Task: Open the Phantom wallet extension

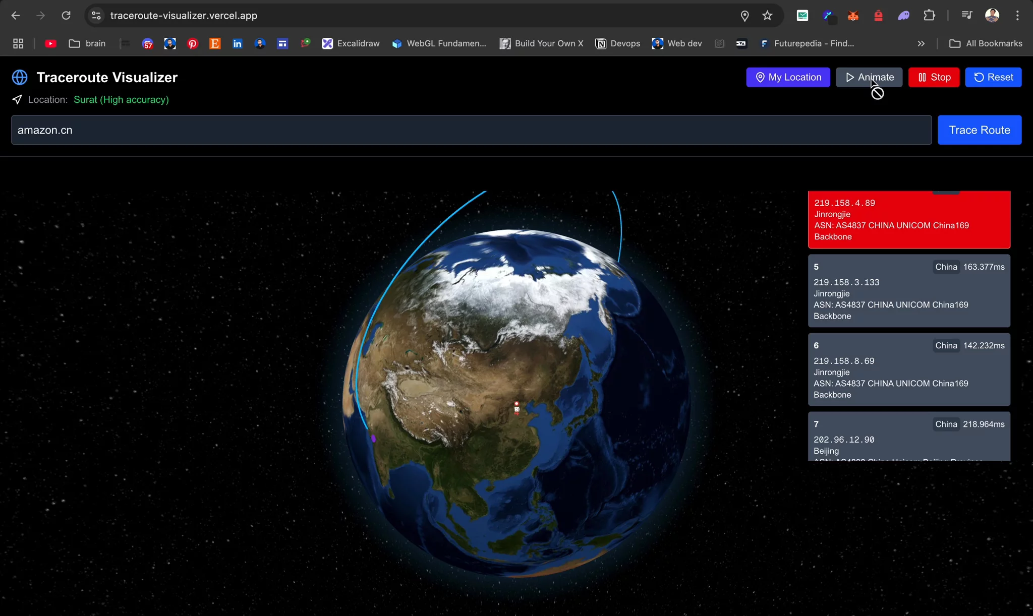Action: click(904, 16)
